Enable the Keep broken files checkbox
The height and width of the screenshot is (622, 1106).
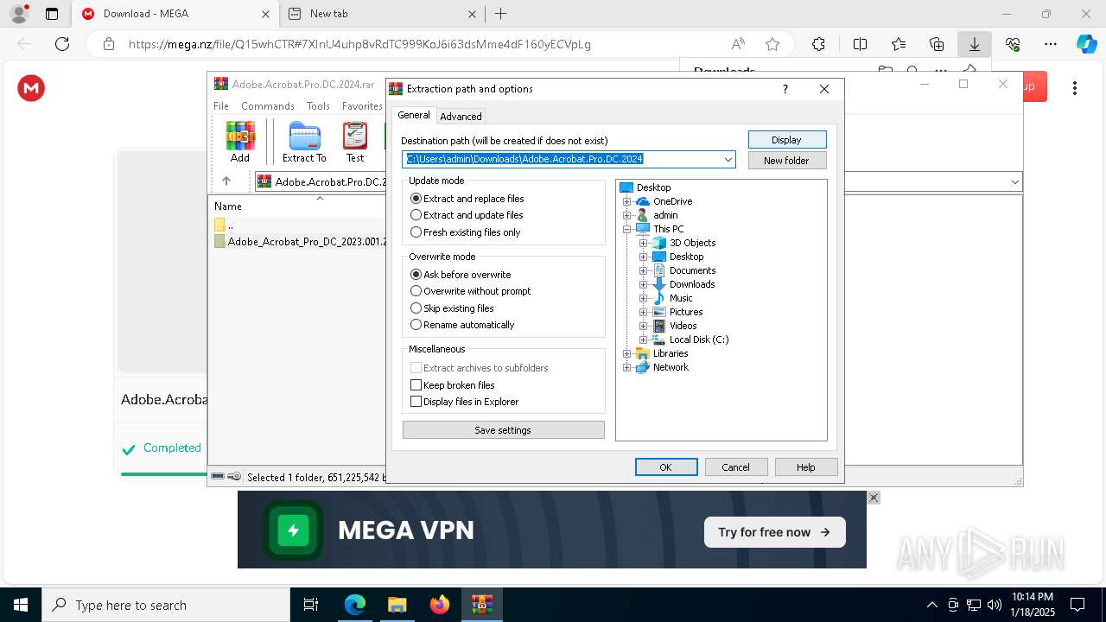[416, 385]
